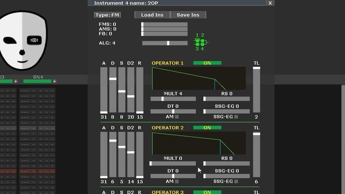Click the SN4 channel green volume bar
This screenshot has width=345, height=194.
pos(37,81)
